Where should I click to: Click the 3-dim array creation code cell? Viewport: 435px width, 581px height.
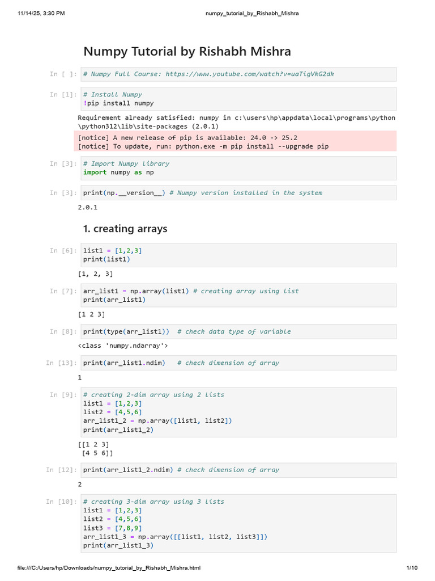pyautogui.click(x=237, y=523)
